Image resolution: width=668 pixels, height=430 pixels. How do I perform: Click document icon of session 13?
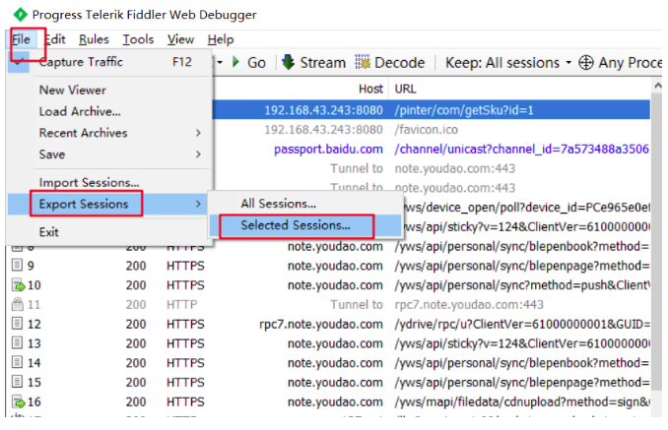pyautogui.click(x=17, y=343)
